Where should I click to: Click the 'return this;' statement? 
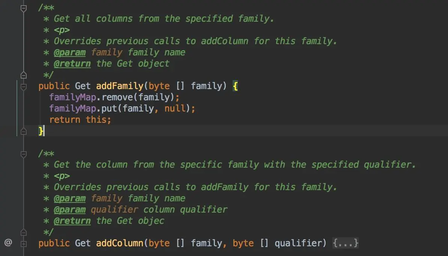pyautogui.click(x=80, y=120)
